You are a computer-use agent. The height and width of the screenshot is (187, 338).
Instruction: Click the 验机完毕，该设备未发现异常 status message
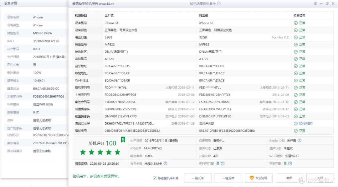coord(96,176)
